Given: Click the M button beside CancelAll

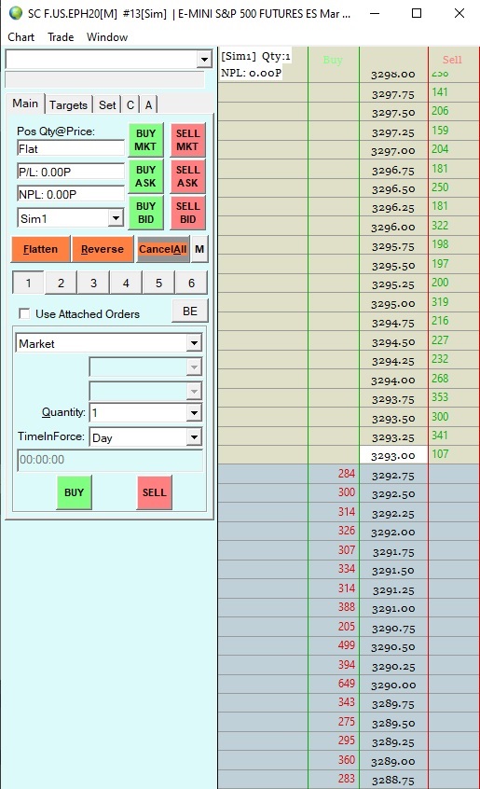Looking at the screenshot, I should click(199, 249).
